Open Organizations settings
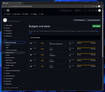105x92 pixels. [x=9, y=78]
